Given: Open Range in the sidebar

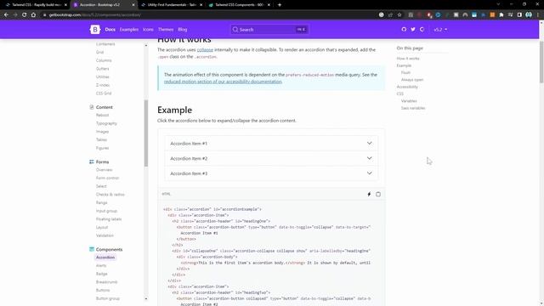Looking at the screenshot, I should coord(102,202).
